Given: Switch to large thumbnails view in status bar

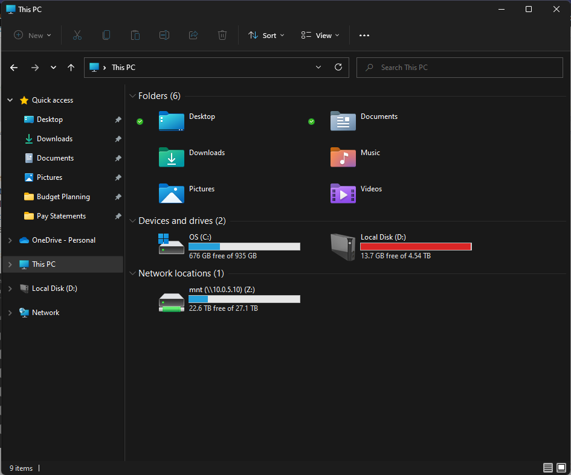Looking at the screenshot, I should click(561, 468).
